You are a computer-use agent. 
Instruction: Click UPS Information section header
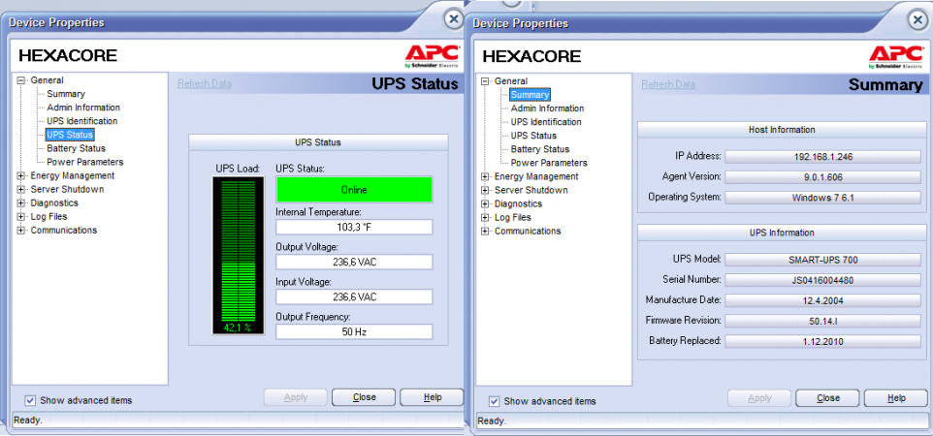pos(782,233)
